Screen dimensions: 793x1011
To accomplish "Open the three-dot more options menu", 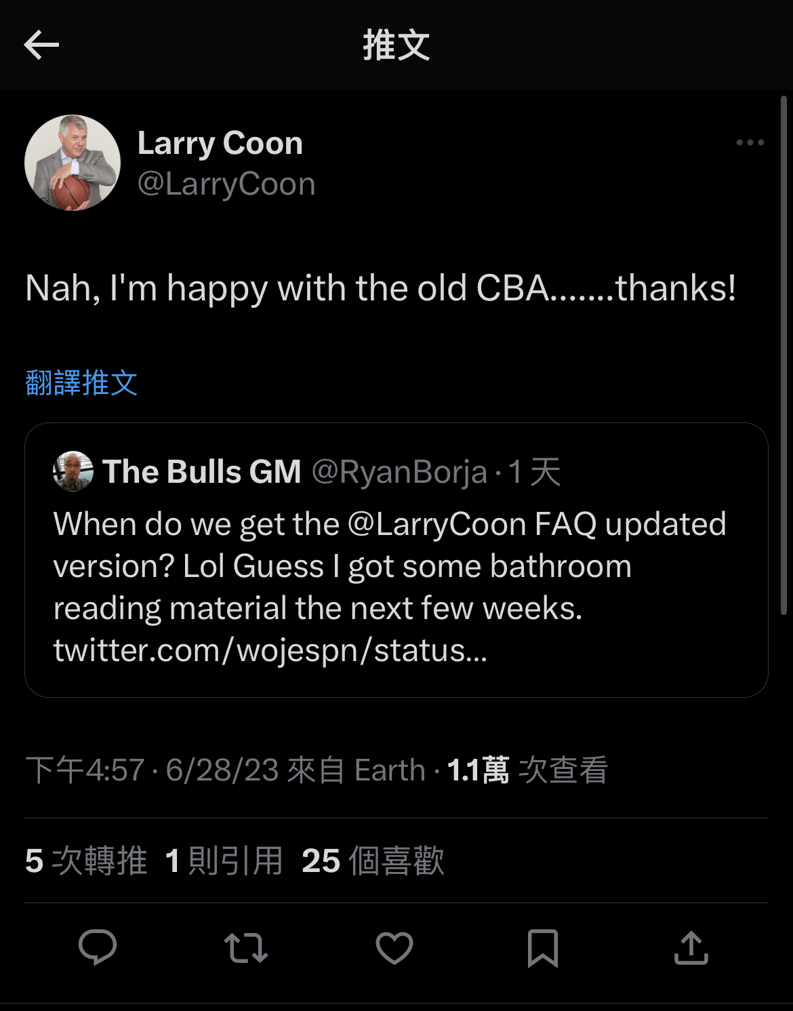I will pos(750,142).
